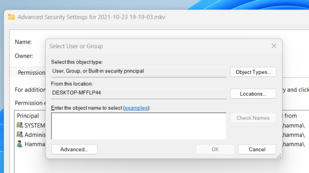
Task: Click the SYSTEM group principal icon
Action: click(x=20, y=125)
